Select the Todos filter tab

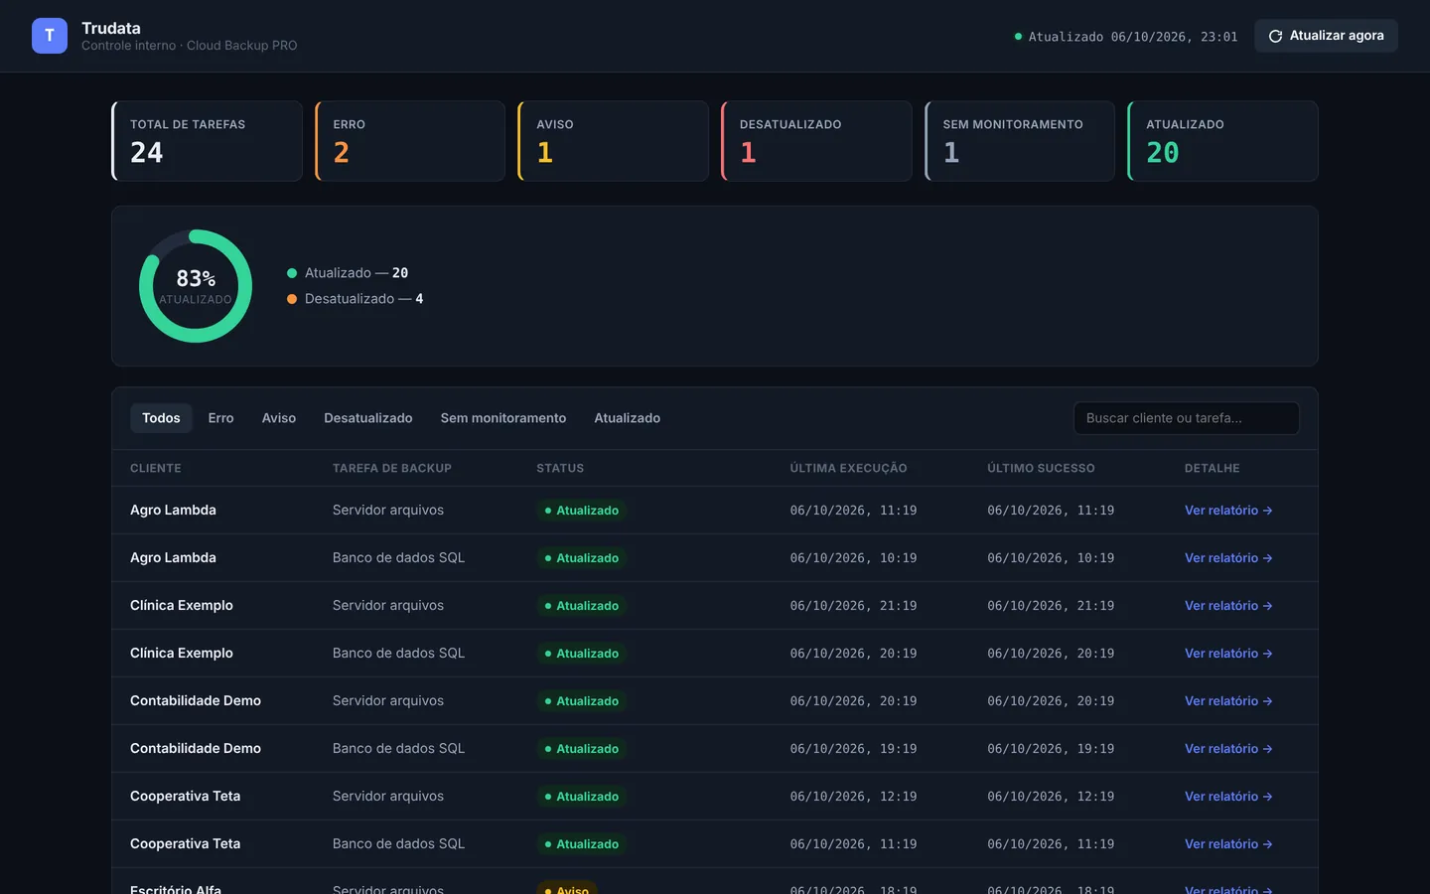point(161,418)
